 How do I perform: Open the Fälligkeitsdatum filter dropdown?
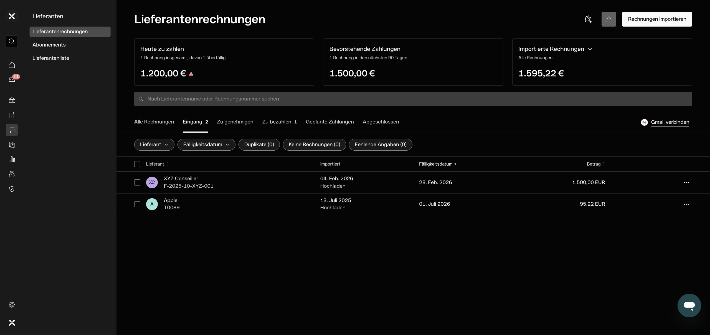pos(206,145)
